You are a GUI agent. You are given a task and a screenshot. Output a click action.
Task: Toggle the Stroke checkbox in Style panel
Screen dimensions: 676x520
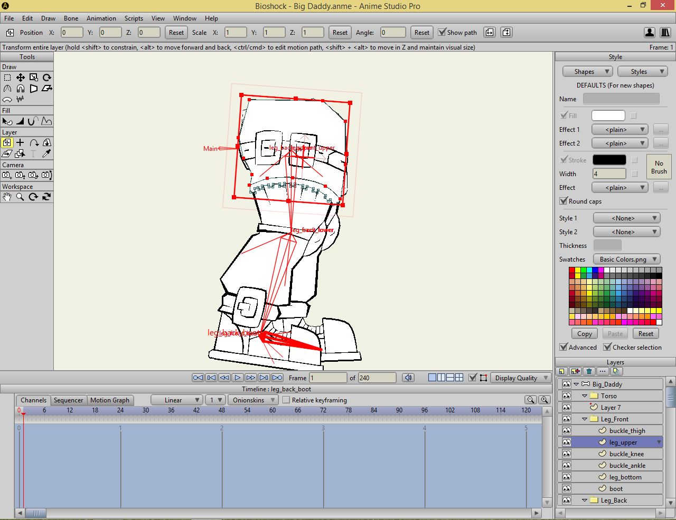(564, 160)
